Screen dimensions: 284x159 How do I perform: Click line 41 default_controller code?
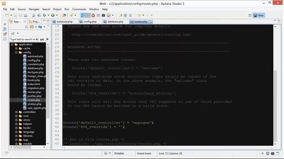click(108, 123)
